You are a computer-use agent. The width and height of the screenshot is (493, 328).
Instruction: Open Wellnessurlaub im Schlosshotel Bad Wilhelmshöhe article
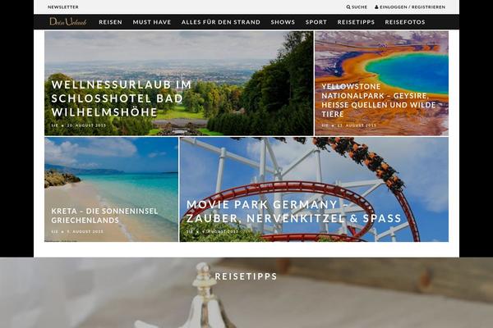122,98
